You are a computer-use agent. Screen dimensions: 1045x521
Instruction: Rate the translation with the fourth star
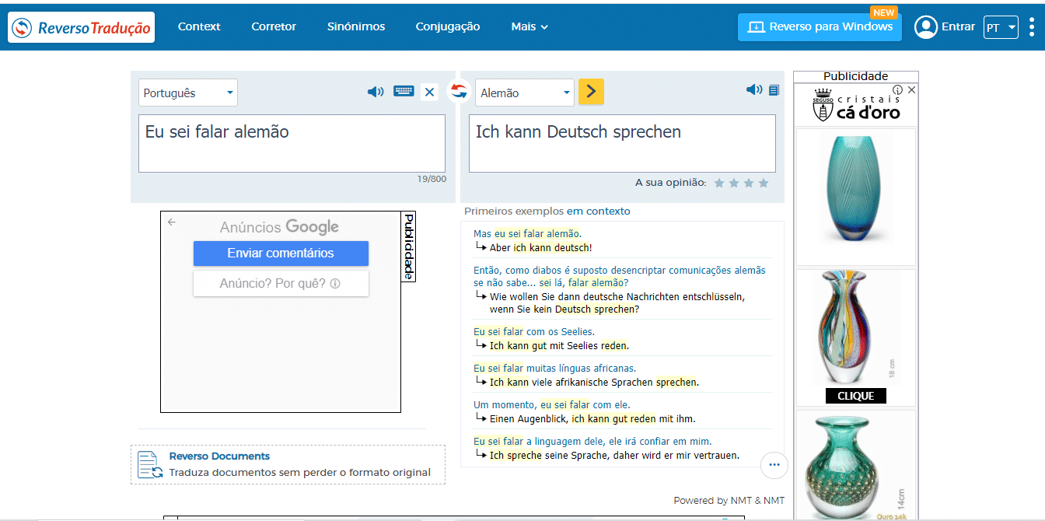[x=764, y=183]
